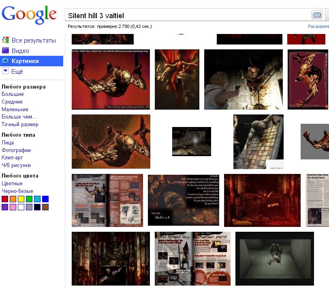Click the purple 'Видео' clapperboard icon
This screenshot has width=329, height=288.
[x=5, y=51]
